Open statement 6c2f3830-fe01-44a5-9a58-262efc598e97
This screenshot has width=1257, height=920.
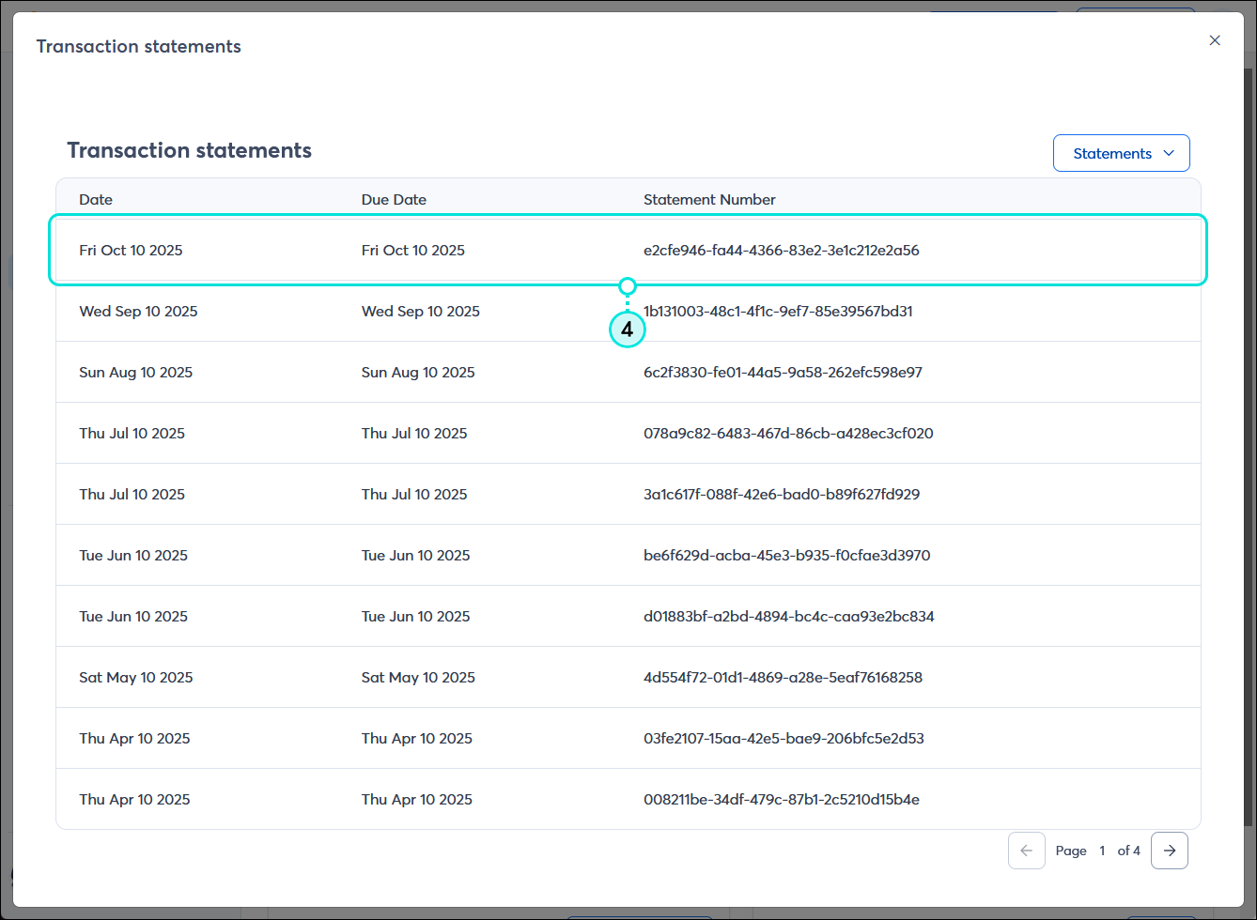point(783,372)
